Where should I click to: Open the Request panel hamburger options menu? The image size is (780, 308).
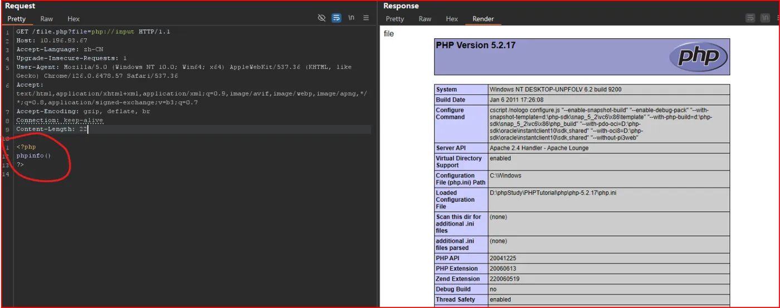click(x=366, y=18)
